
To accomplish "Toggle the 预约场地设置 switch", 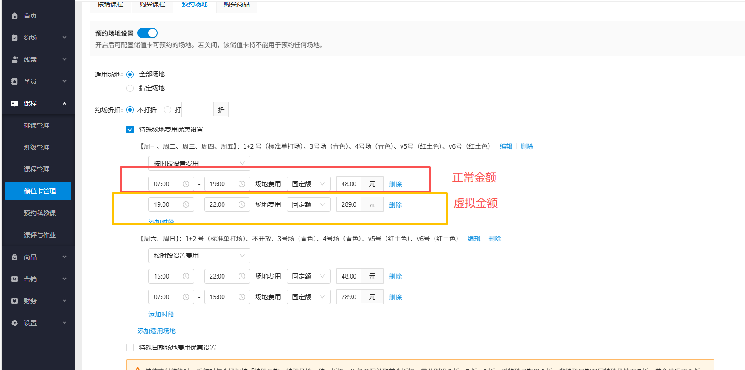I will [147, 33].
